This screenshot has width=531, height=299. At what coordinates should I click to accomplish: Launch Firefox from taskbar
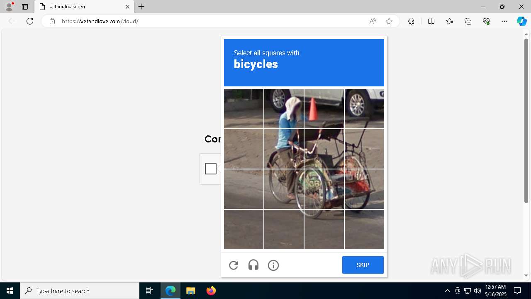click(211, 291)
